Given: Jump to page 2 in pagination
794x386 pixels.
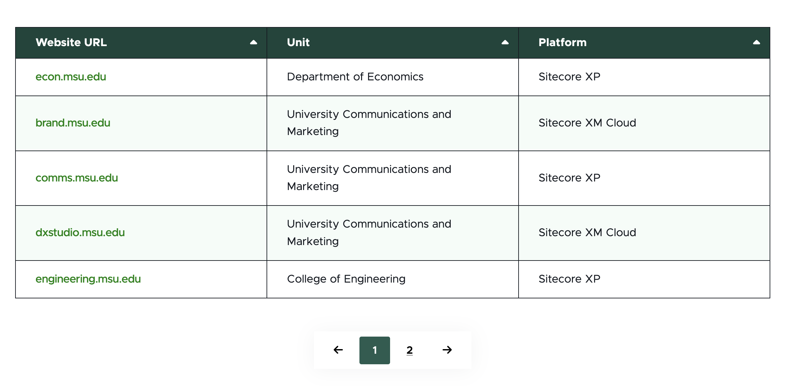Looking at the screenshot, I should tap(410, 350).
